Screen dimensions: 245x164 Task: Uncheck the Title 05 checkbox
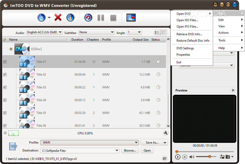5,113
